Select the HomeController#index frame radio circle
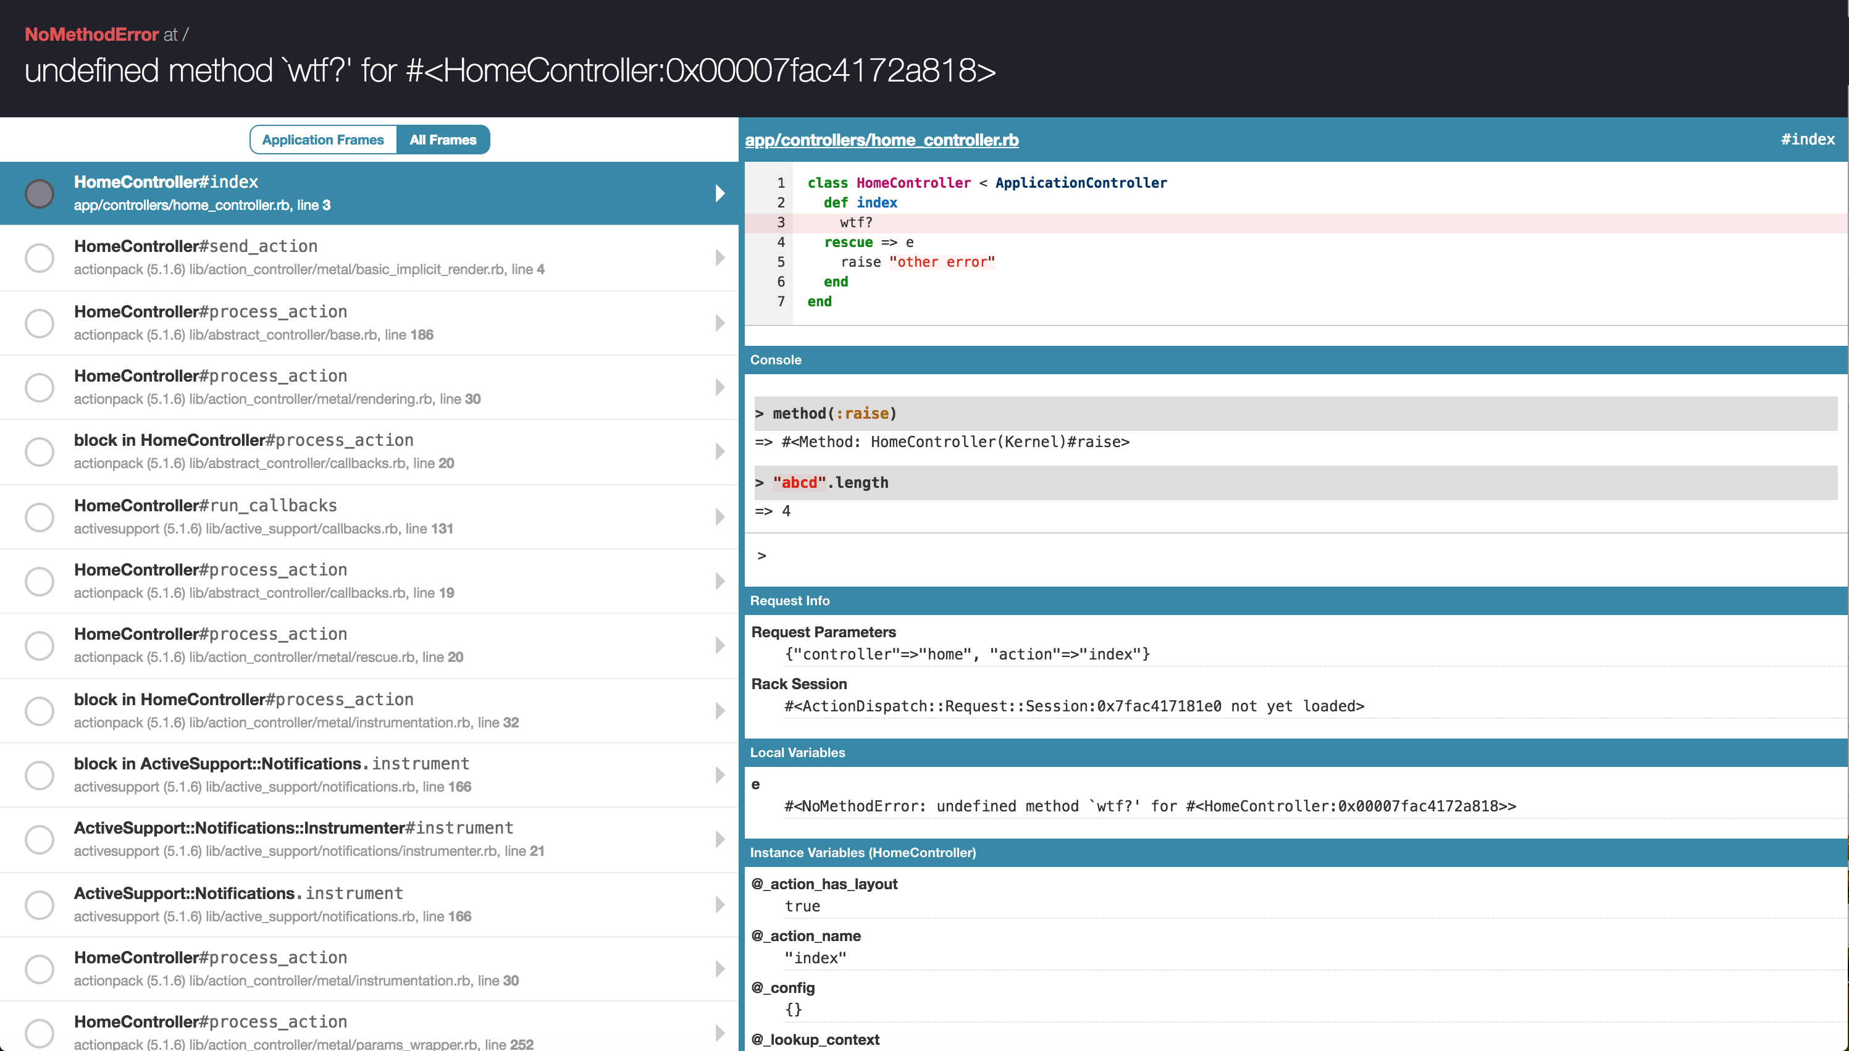The height and width of the screenshot is (1051, 1849). click(x=40, y=193)
